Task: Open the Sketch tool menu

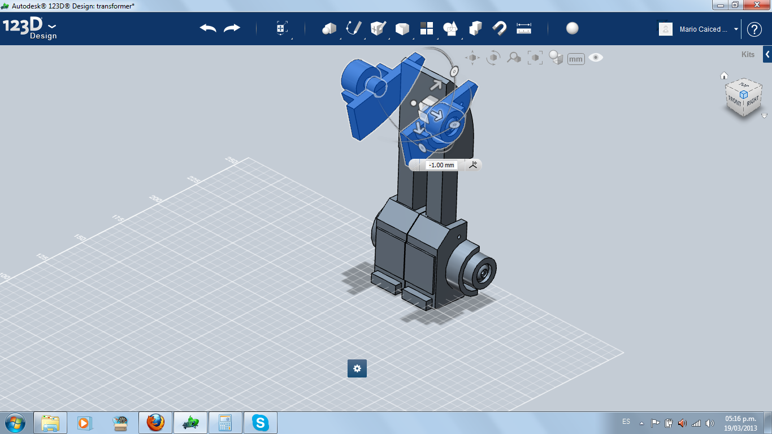Action: pyautogui.click(x=353, y=28)
